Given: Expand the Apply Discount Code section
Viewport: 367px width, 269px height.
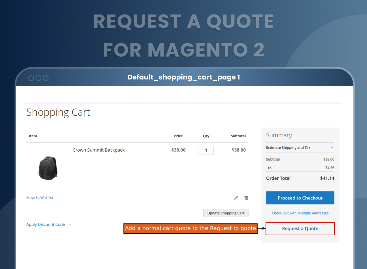Looking at the screenshot, I should pos(46,224).
